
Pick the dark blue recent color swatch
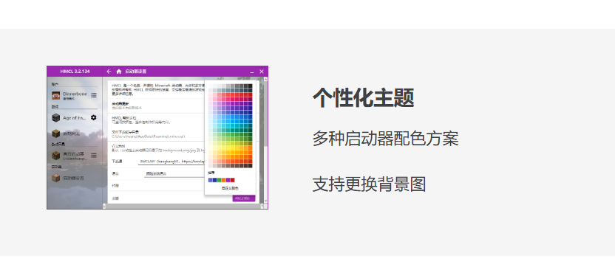click(215, 180)
